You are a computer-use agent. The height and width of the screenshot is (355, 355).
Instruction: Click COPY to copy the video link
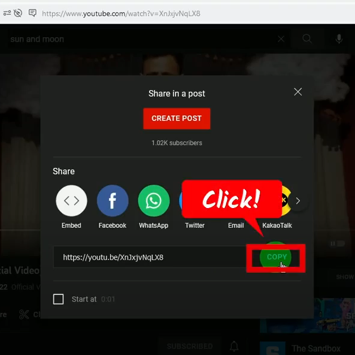(277, 257)
